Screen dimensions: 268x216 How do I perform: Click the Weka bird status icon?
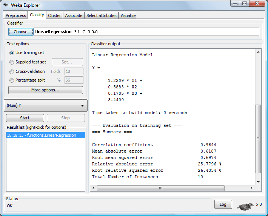pos(245,207)
